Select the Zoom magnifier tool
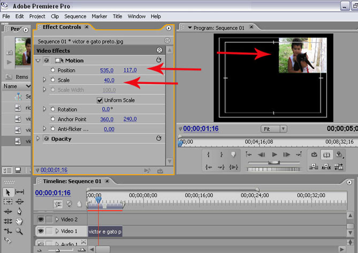Image resolution: width=358 pixels, height=253 pixels. point(20,230)
